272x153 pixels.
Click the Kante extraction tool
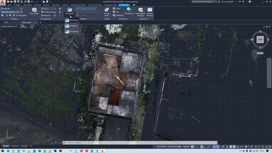(116, 8)
